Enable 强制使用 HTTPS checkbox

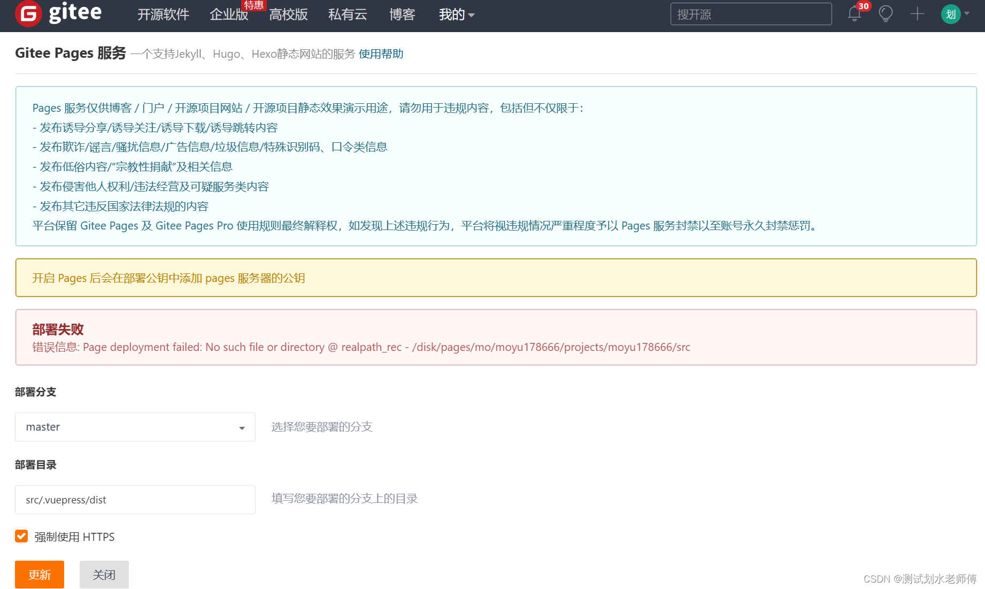click(21, 536)
